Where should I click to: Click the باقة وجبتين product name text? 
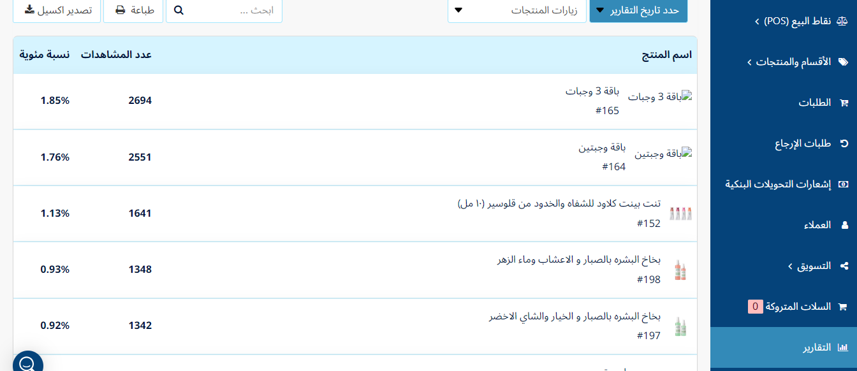pos(602,147)
